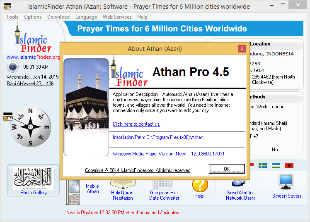
Task: Select the Swedish flag language icon
Action: coord(263,166)
